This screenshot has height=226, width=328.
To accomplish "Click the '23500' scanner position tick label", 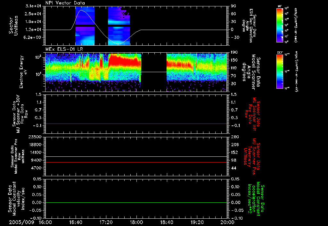I will 35,137.
